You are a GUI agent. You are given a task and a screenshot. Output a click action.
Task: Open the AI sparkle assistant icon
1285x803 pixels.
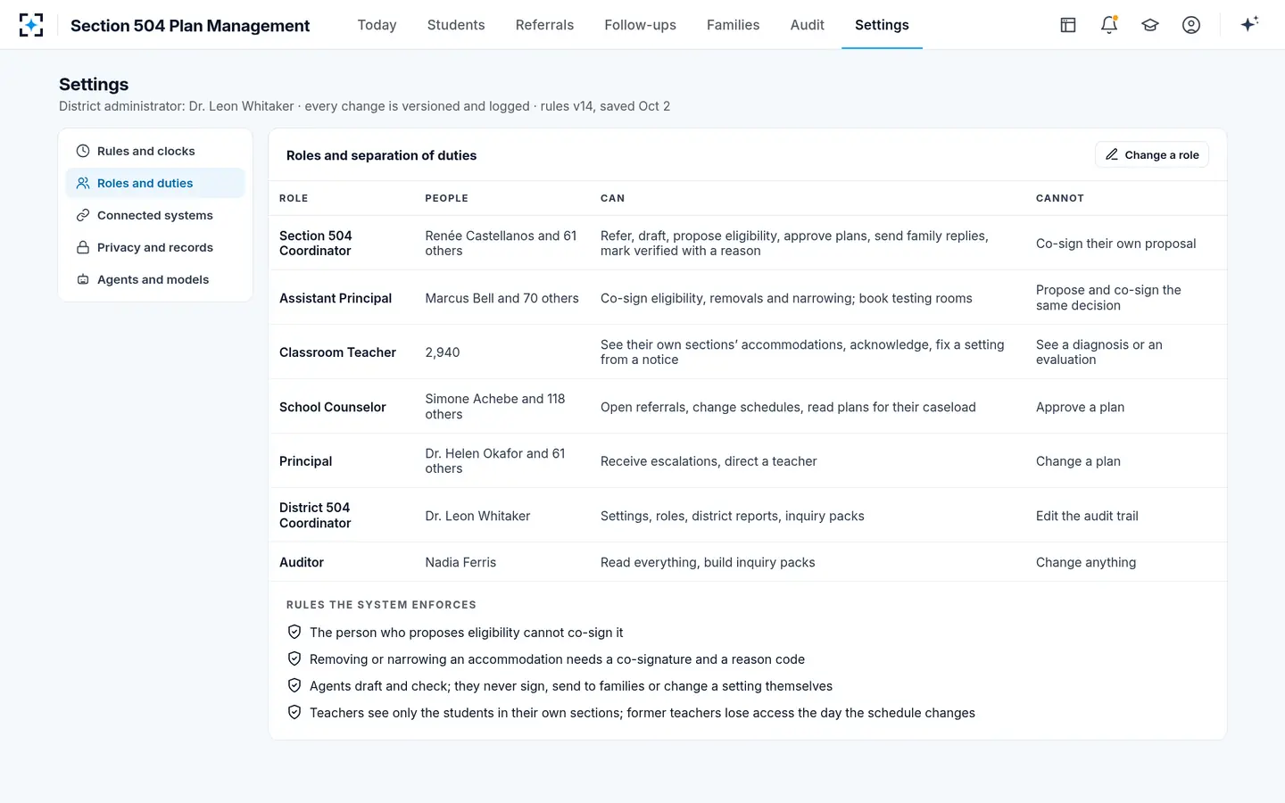tap(1249, 24)
